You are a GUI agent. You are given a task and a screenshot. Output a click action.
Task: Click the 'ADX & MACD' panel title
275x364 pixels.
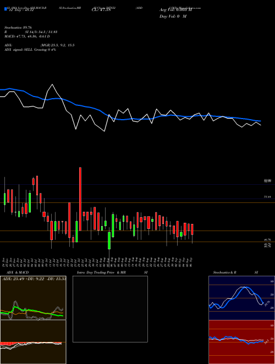[18, 272]
